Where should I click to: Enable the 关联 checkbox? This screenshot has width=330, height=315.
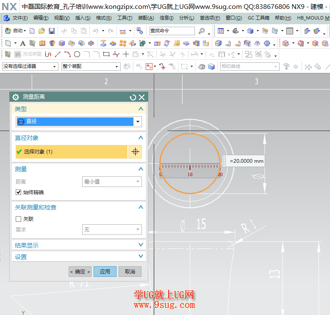click(19, 219)
